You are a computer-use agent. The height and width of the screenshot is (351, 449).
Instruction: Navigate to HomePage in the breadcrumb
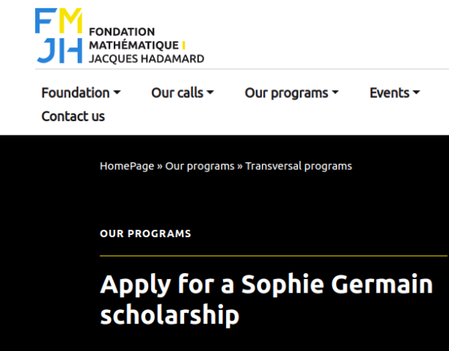pyautogui.click(x=126, y=165)
